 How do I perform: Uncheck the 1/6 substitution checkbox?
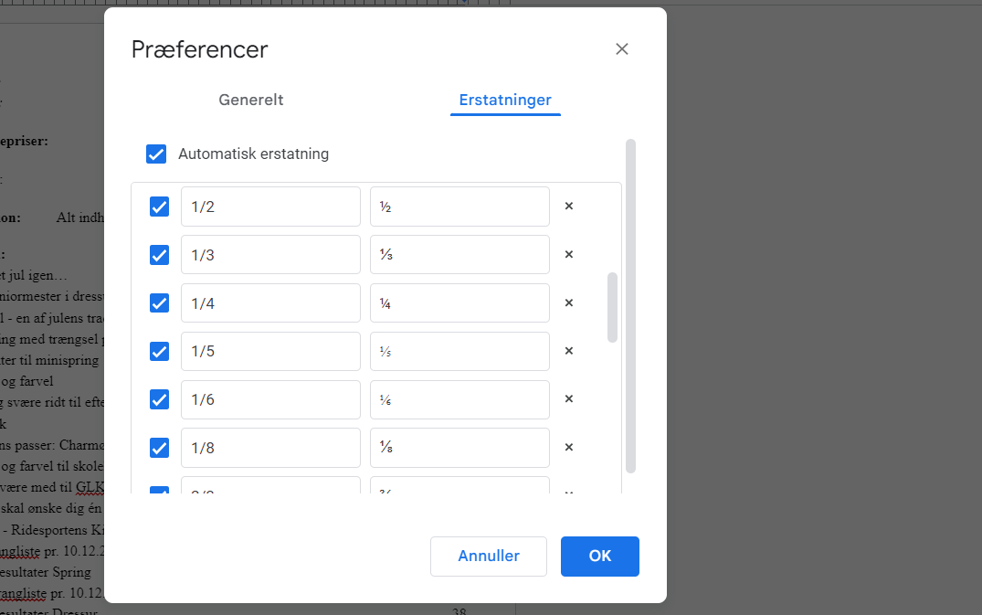click(x=159, y=399)
